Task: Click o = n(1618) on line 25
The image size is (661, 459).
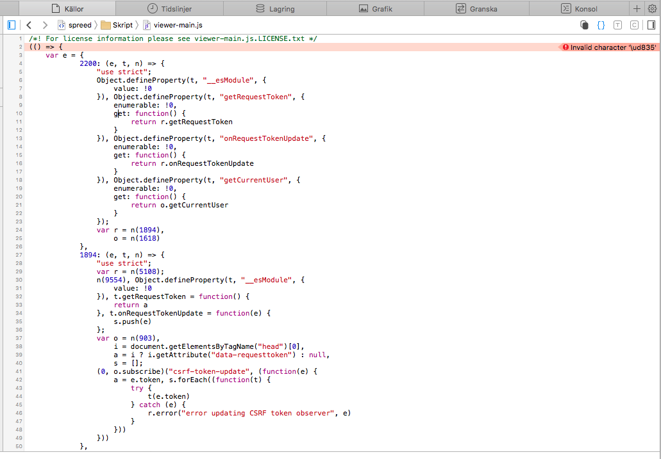Action: [137, 238]
